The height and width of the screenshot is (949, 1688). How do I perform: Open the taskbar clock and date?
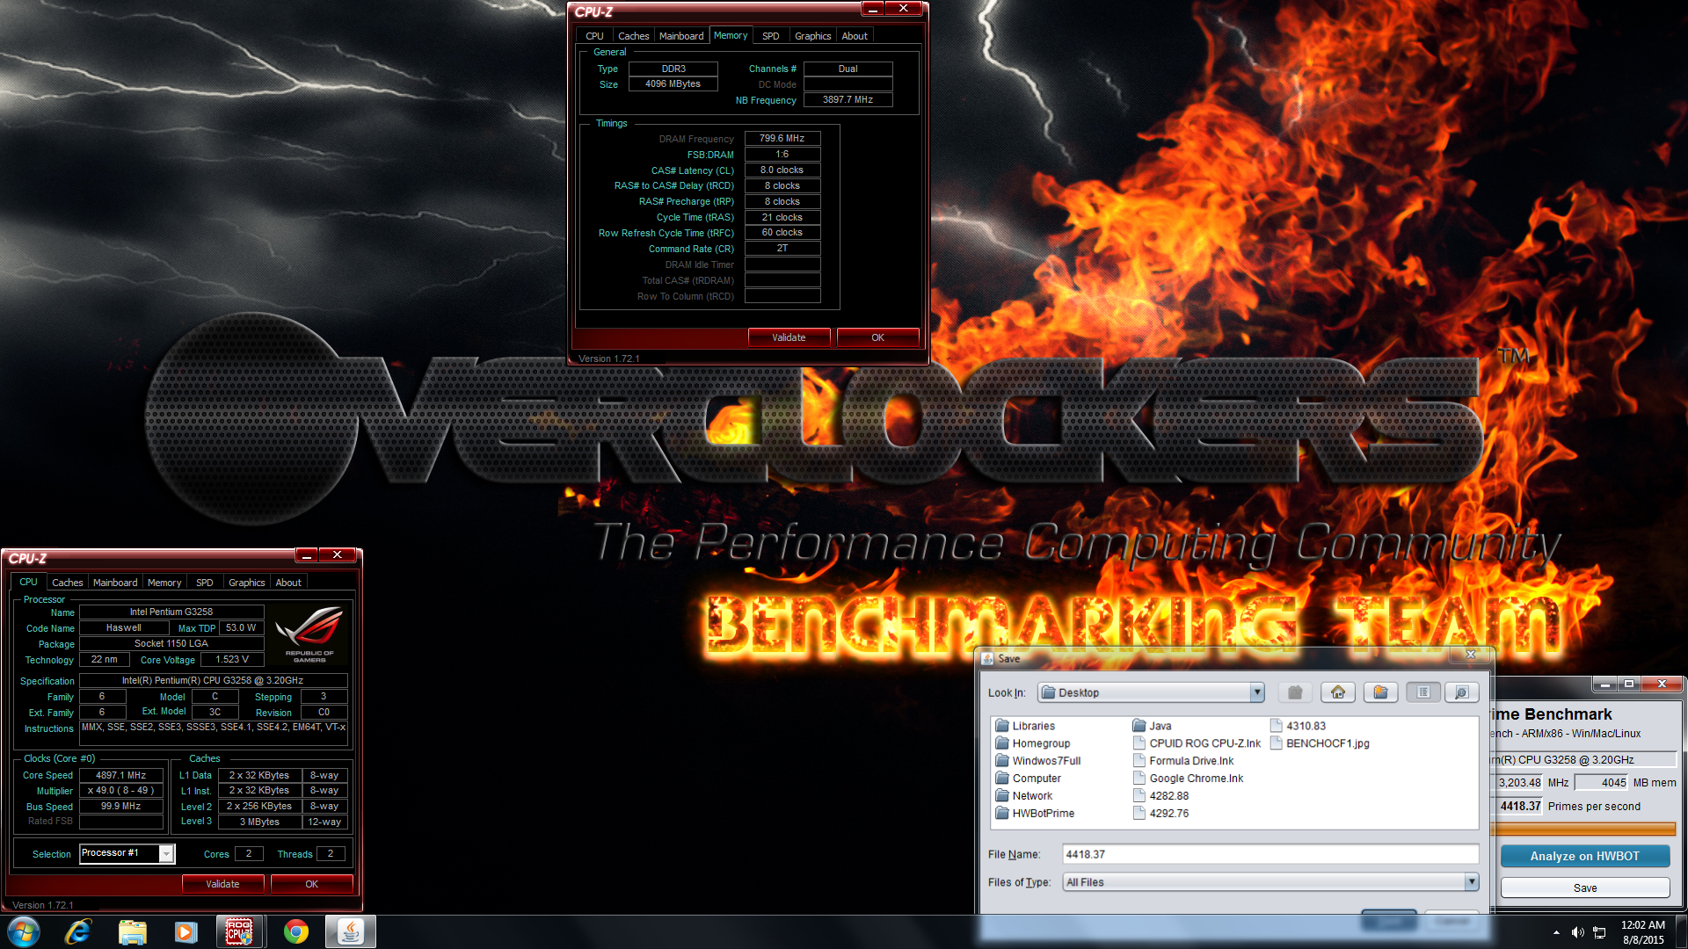pos(1642,931)
